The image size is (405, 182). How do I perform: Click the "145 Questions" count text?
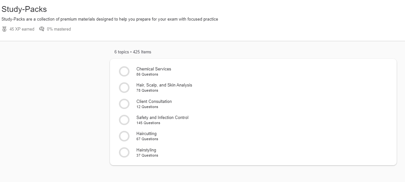(x=148, y=123)
